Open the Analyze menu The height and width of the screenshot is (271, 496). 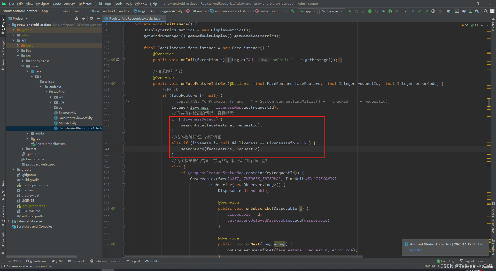coord(69,4)
